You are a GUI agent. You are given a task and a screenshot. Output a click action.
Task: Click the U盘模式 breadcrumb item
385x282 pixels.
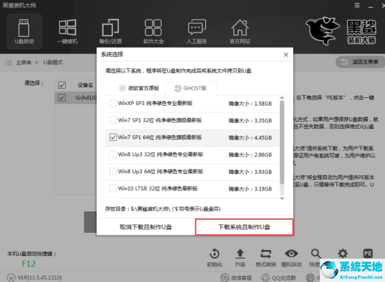[53, 62]
